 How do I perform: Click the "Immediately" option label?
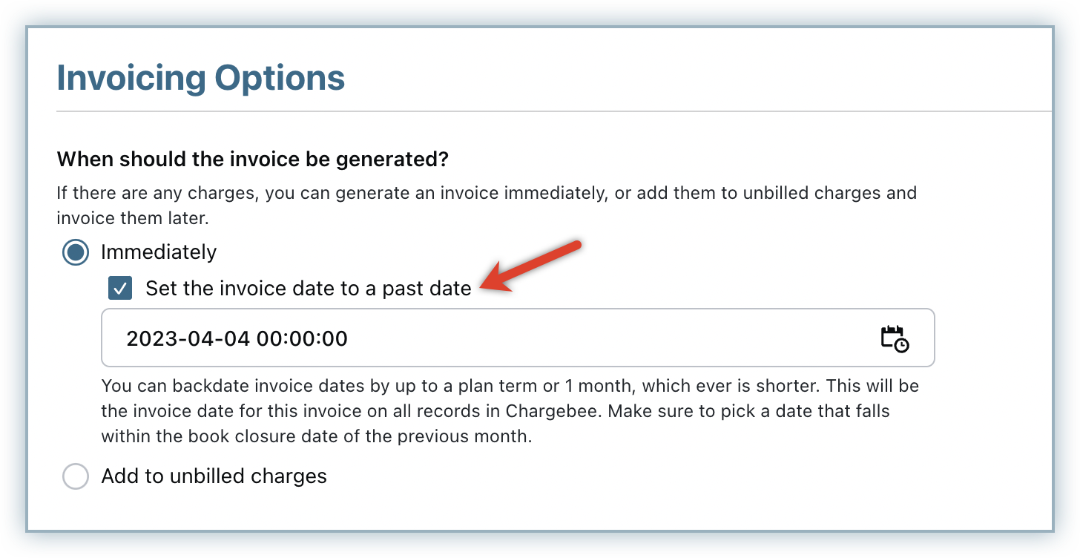[x=159, y=252]
